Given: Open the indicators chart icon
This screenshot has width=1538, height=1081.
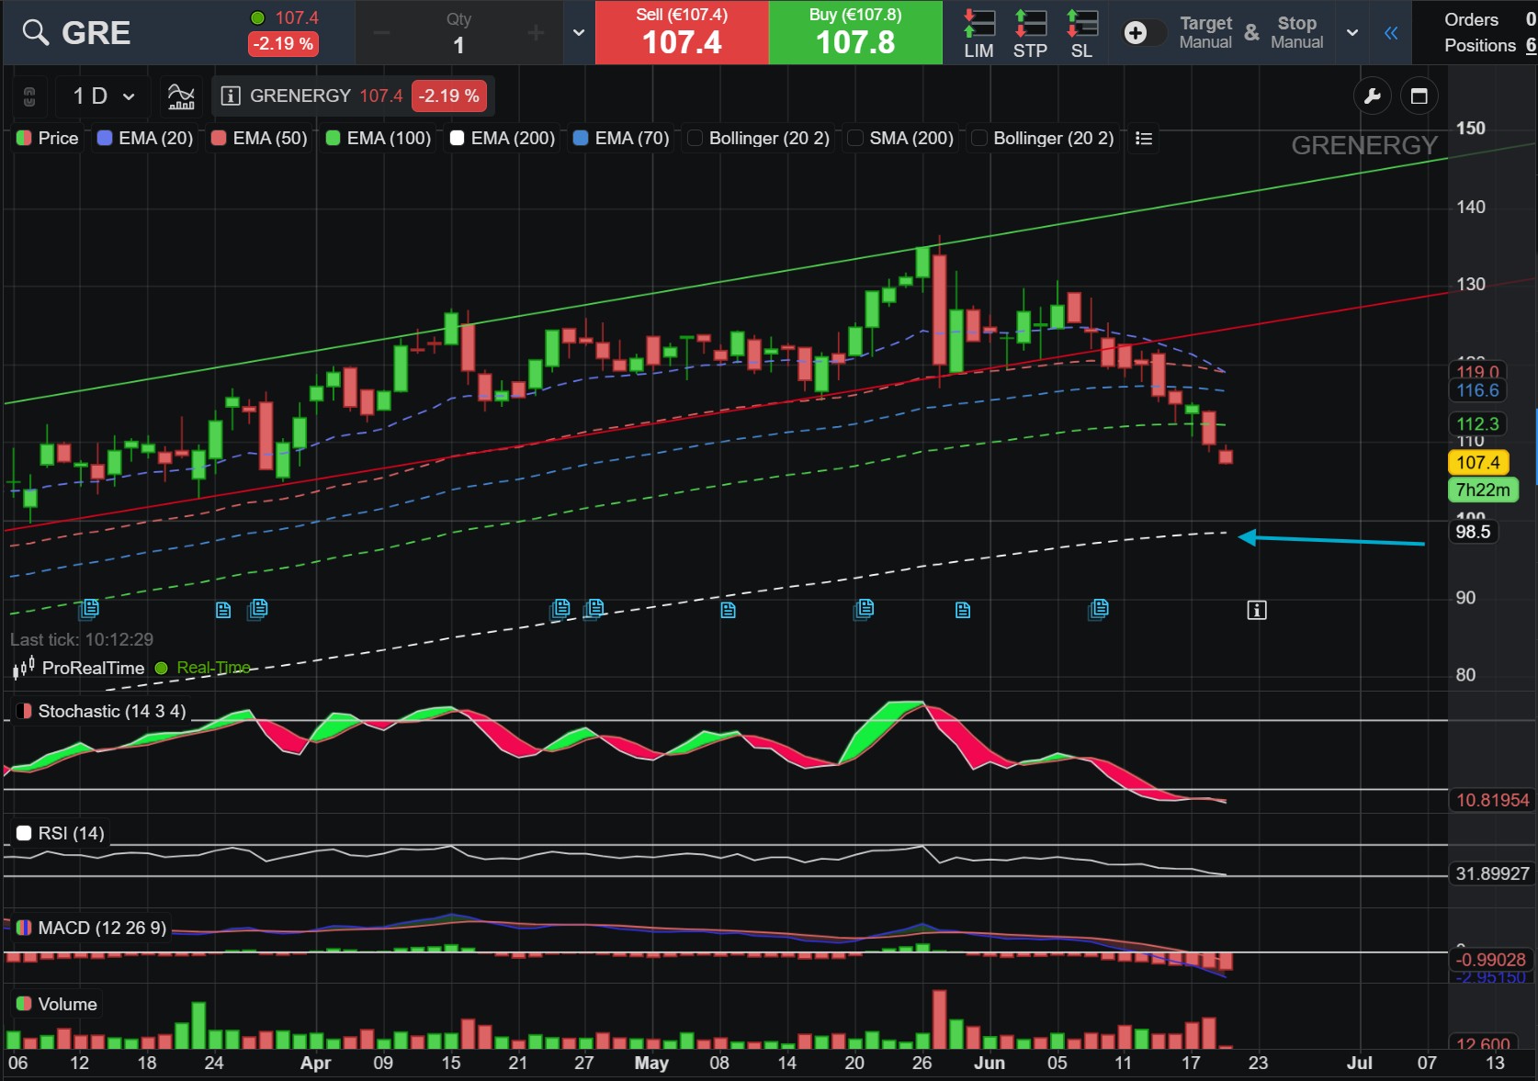Looking at the screenshot, I should pyautogui.click(x=181, y=96).
